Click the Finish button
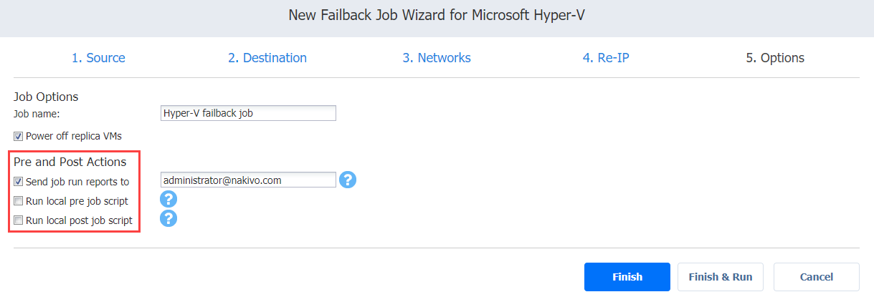Screen dimensions: 874x302 point(627,277)
